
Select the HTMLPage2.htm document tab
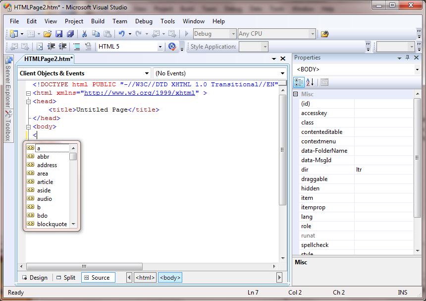pyautogui.click(x=49, y=59)
